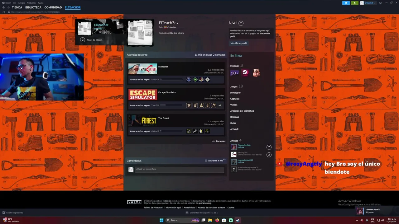This screenshot has width=399, height=224.
Task: Open the Escape Simulator game thumbnail
Action: [x=143, y=95]
